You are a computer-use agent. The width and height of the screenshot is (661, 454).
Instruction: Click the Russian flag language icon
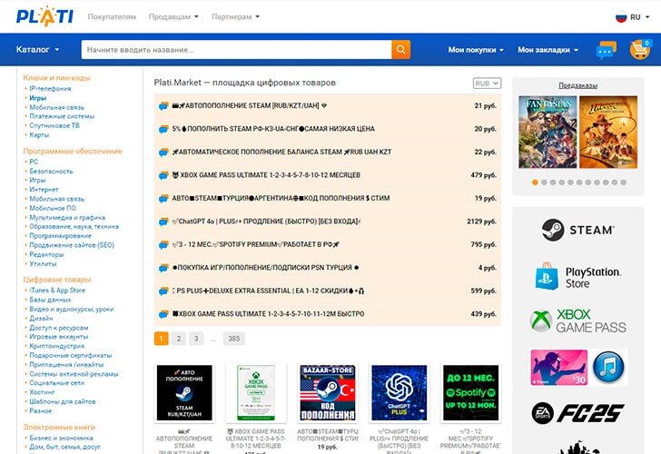point(621,17)
